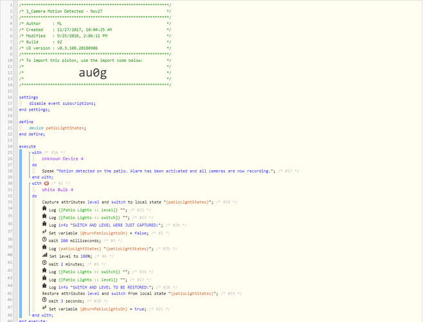425x322 pixels.
Task: Click line number 24 in gutter
Action: coord(10,146)
